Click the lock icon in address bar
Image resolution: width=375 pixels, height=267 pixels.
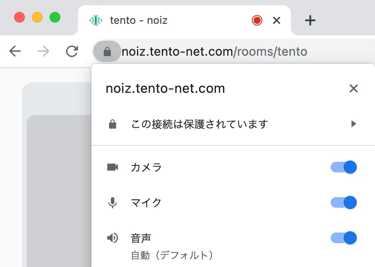[107, 52]
